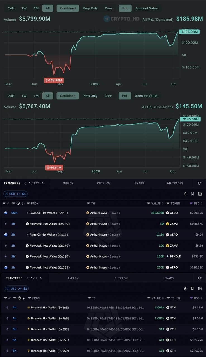This screenshot has height=357, width=206.
Task: Click the $145.50M current value label
Action: click(190, 119)
